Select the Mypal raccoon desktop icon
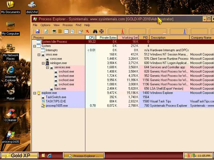The height and width of the screenshot is (160, 214). [x=10, y=94]
